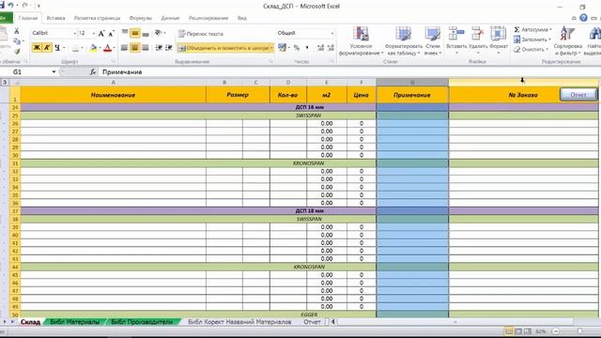The height and width of the screenshot is (338, 601).
Task: Decrease decimal places icon
Action: pos(331,48)
